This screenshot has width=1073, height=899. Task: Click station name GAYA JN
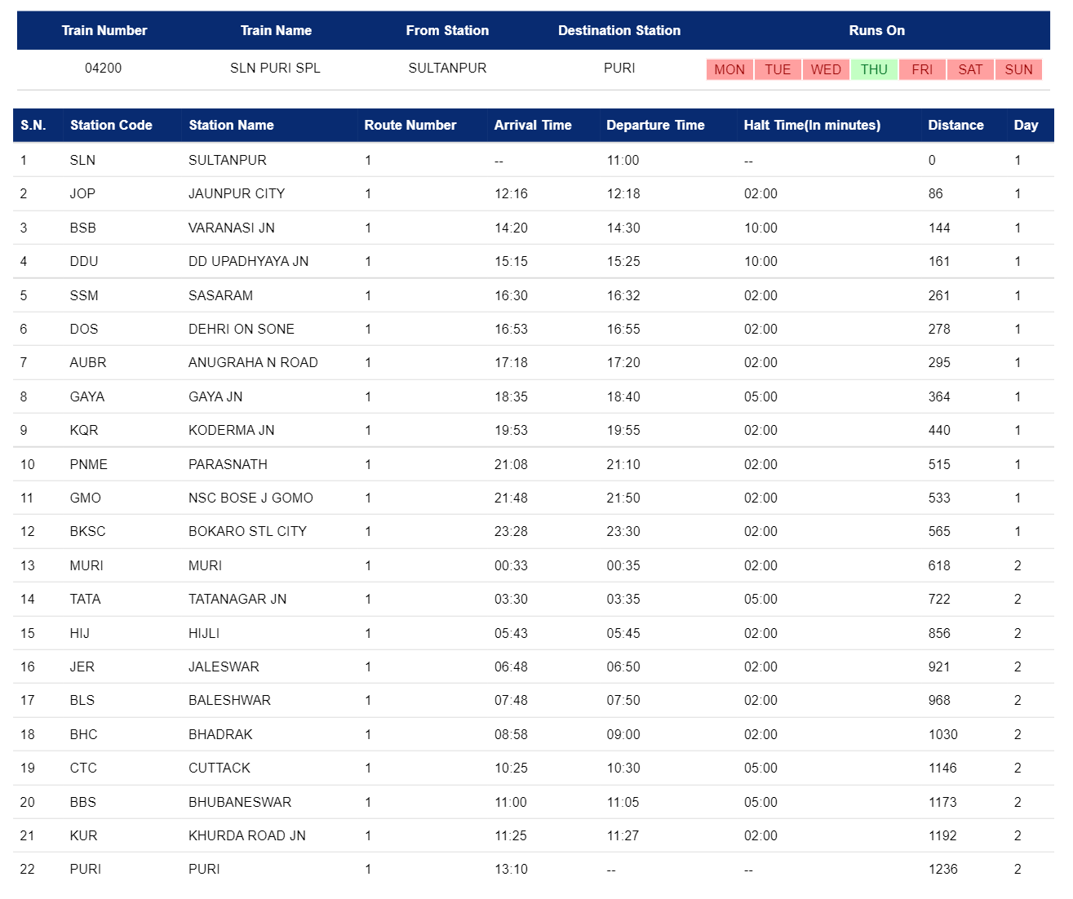tap(215, 396)
